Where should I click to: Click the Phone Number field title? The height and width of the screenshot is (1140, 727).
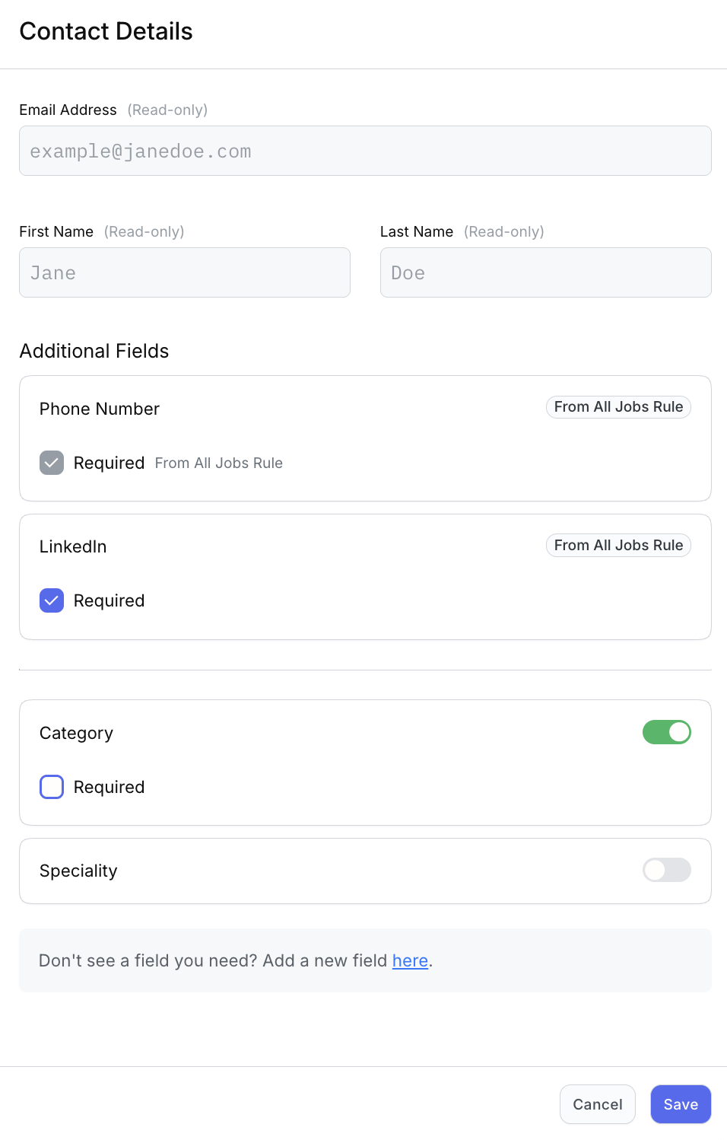click(100, 409)
